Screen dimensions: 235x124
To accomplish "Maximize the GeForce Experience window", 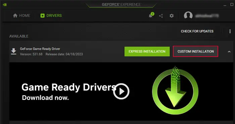I will pyautogui.click(x=232, y=5).
